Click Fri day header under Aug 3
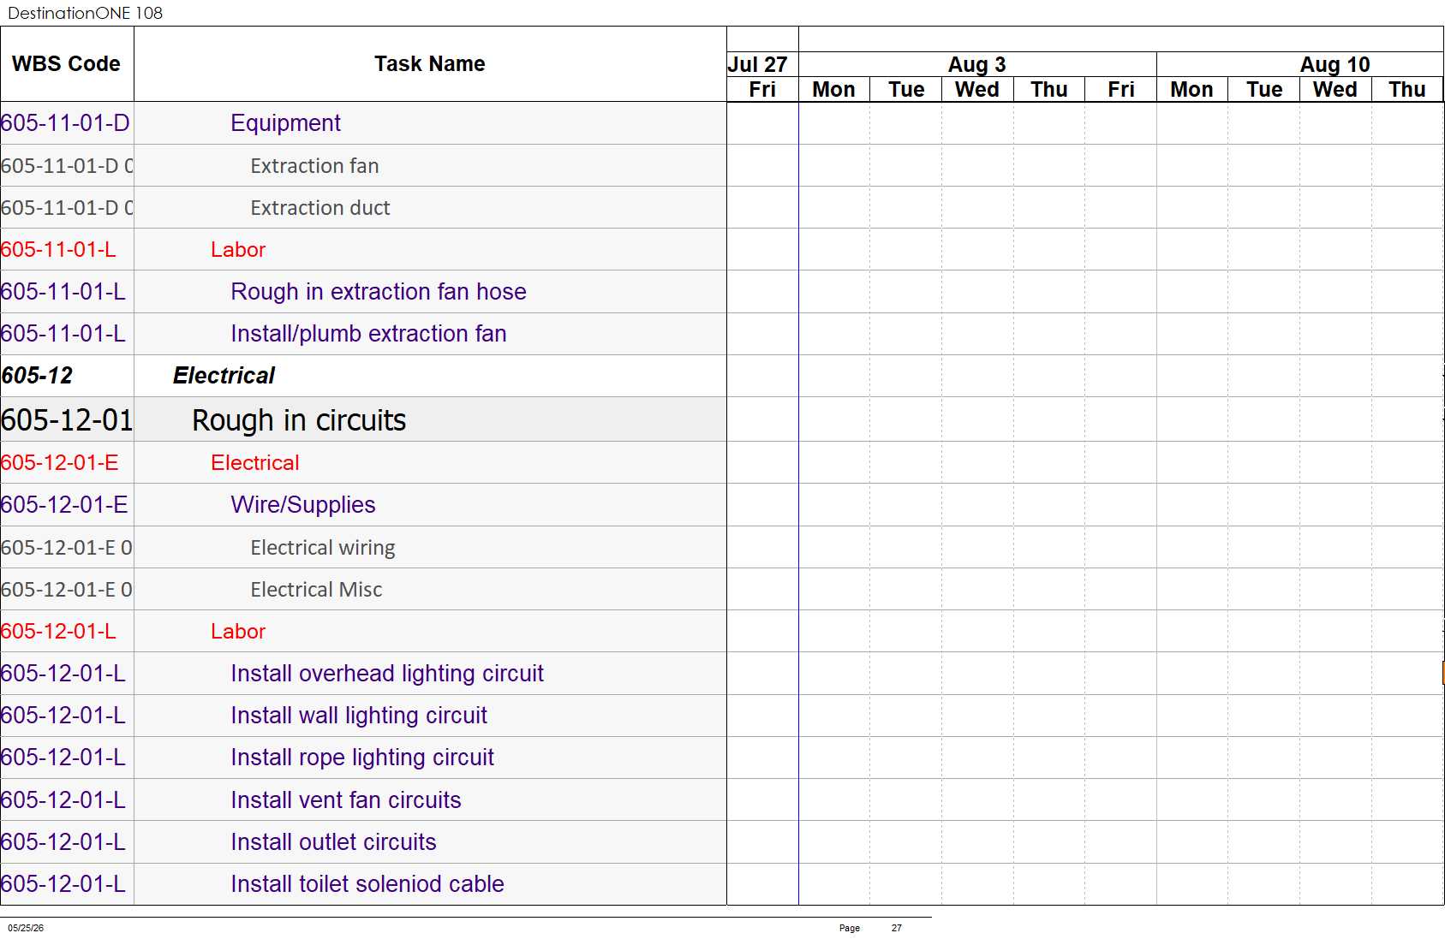 click(x=1121, y=90)
